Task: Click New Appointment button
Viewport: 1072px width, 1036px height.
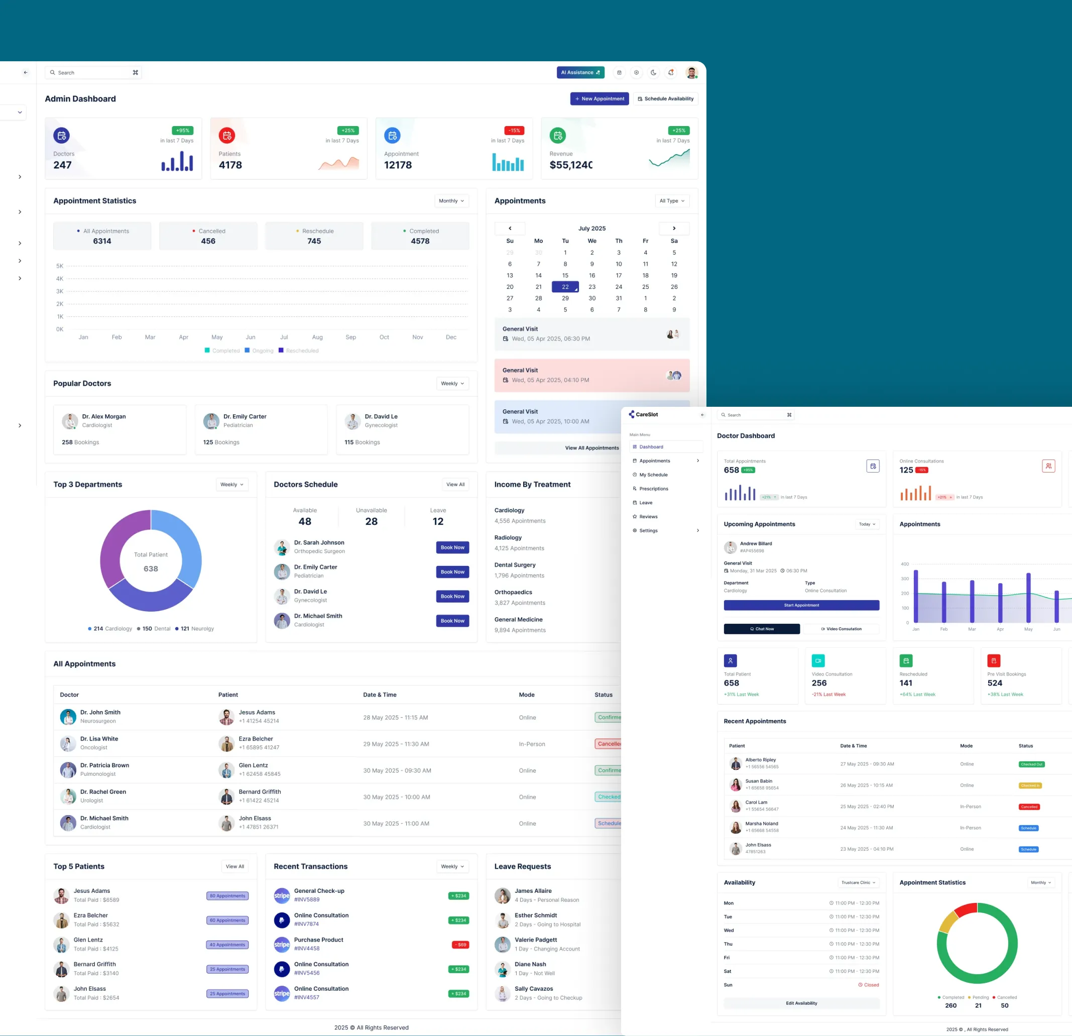Action: tap(600, 98)
